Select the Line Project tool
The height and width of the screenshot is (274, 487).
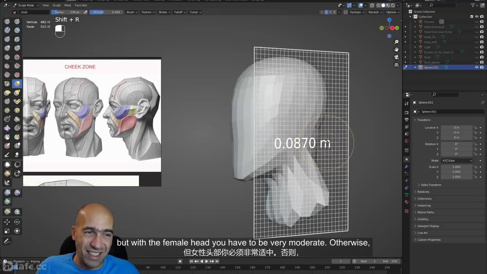coord(7,182)
